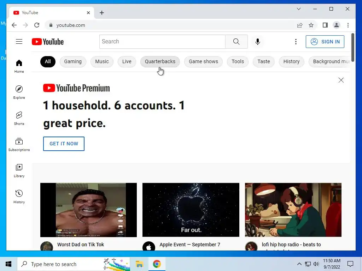The width and height of the screenshot is (362, 271).
Task: Open the Apple Event Far out thumbnail
Action: coord(191,210)
